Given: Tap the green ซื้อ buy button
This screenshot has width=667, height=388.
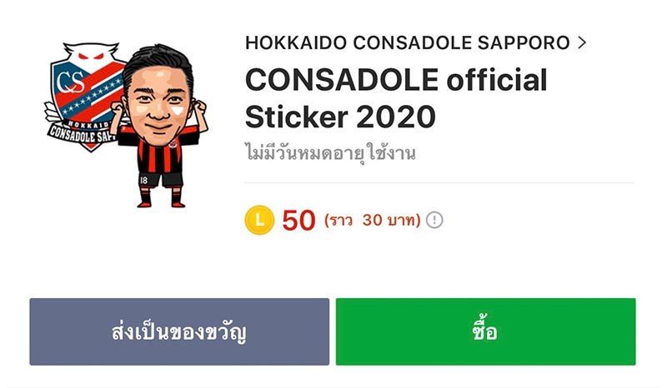Looking at the screenshot, I should coord(485,331).
